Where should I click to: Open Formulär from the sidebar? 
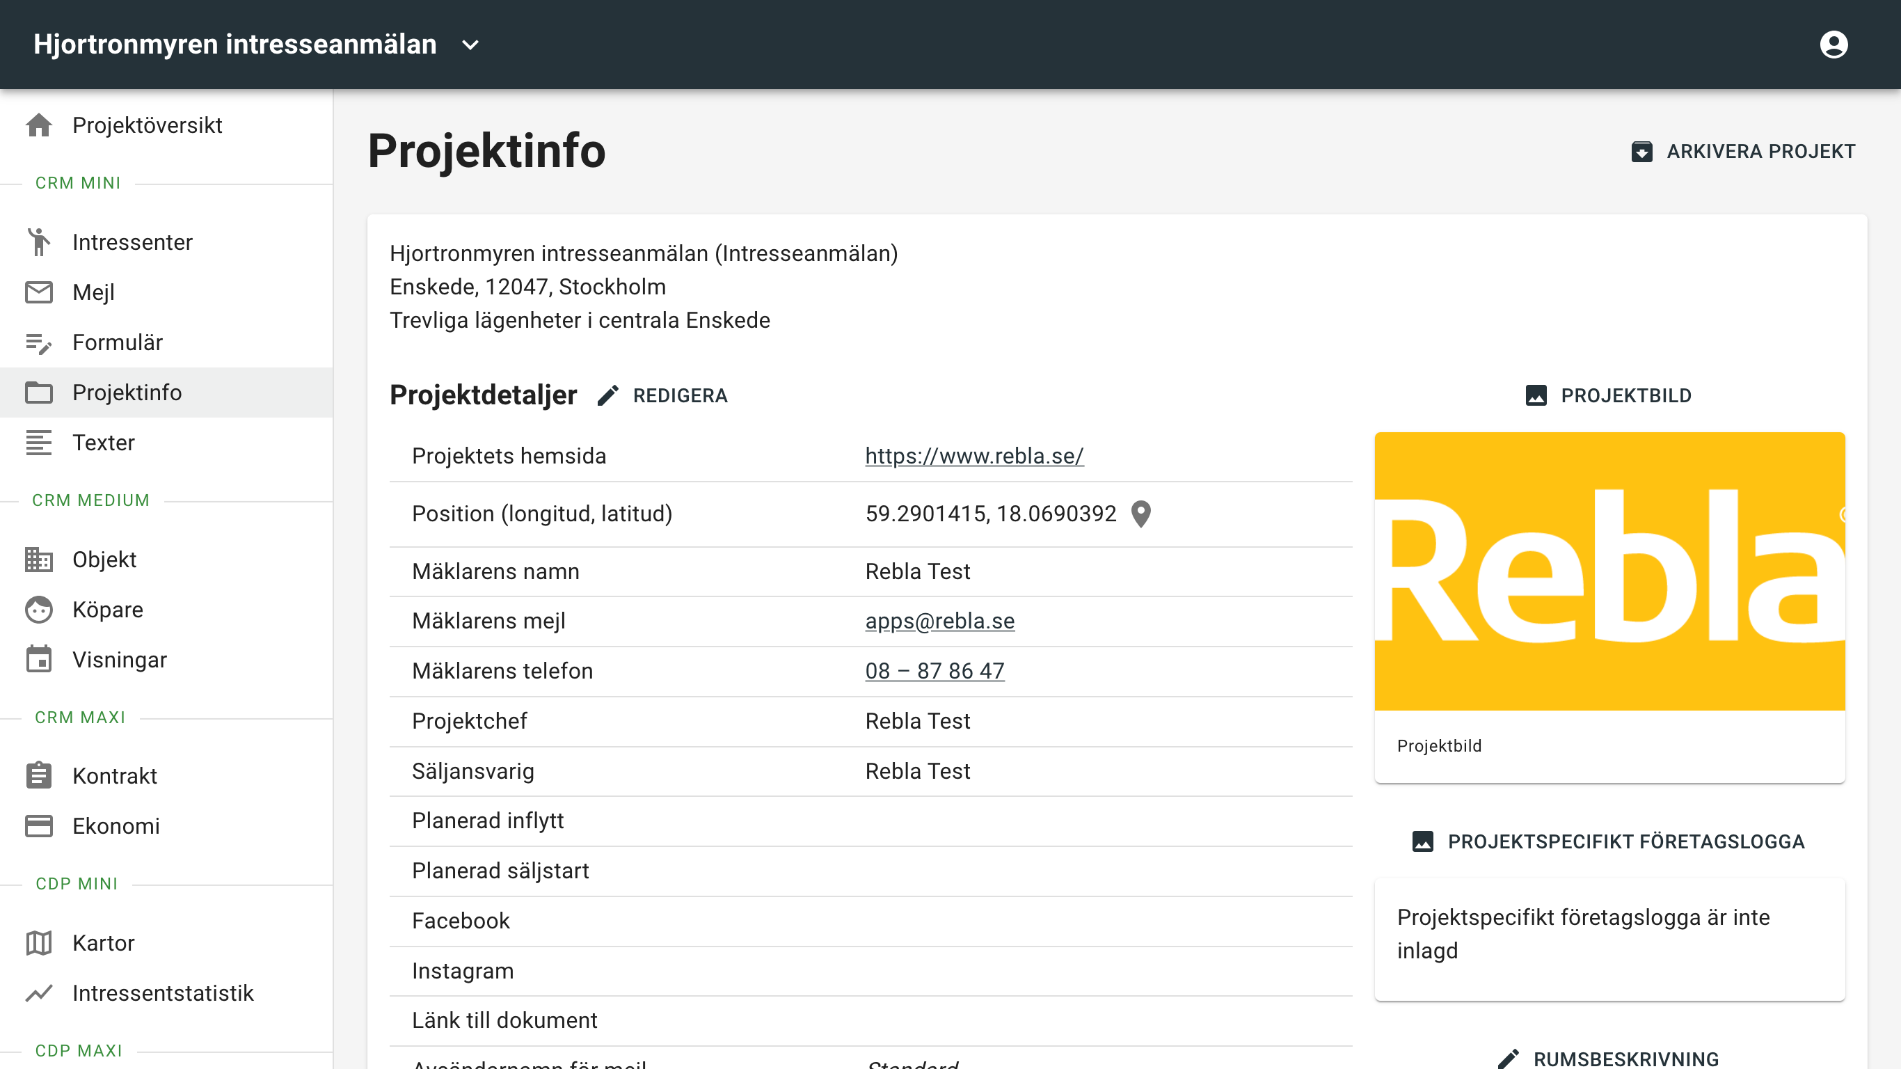(x=118, y=342)
